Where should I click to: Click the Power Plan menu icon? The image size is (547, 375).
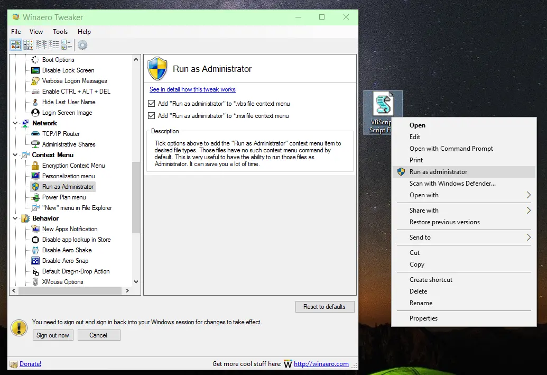35,197
